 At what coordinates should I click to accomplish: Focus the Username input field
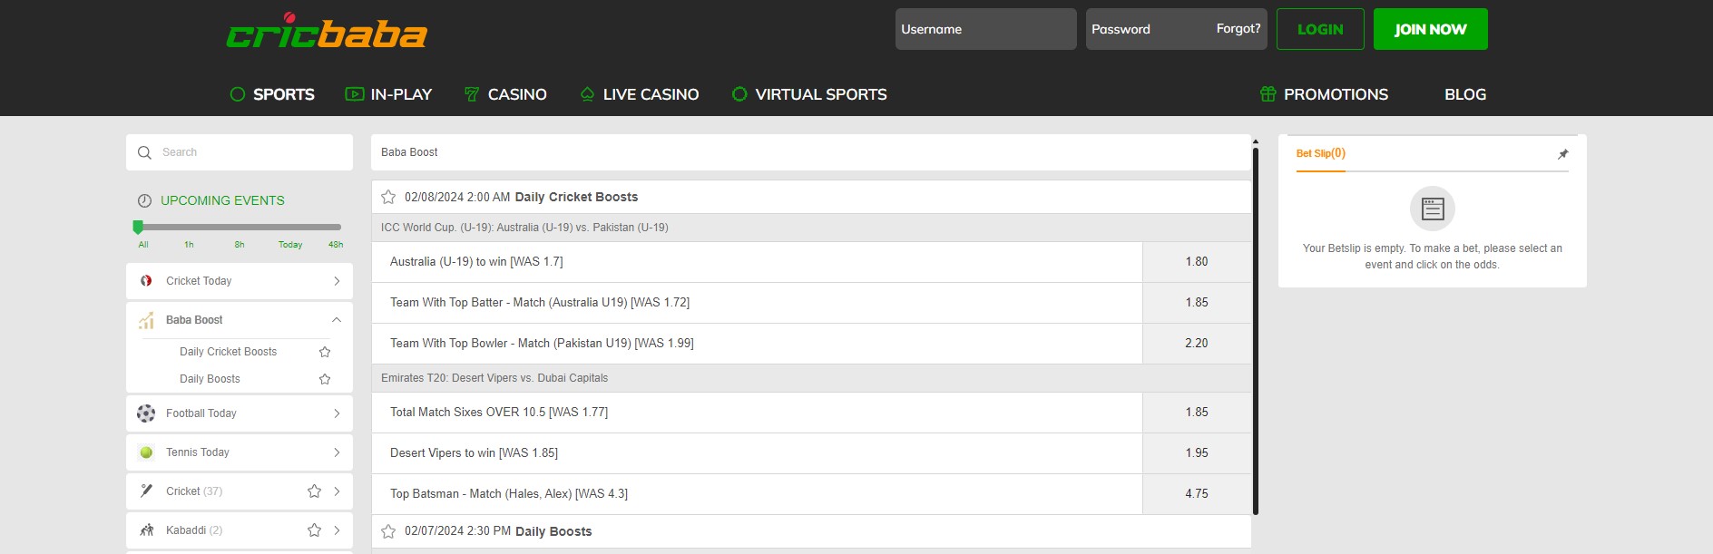pos(986,29)
